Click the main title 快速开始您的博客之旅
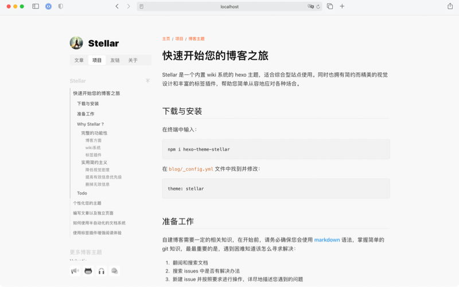The height and width of the screenshot is (287, 459). tap(216, 56)
